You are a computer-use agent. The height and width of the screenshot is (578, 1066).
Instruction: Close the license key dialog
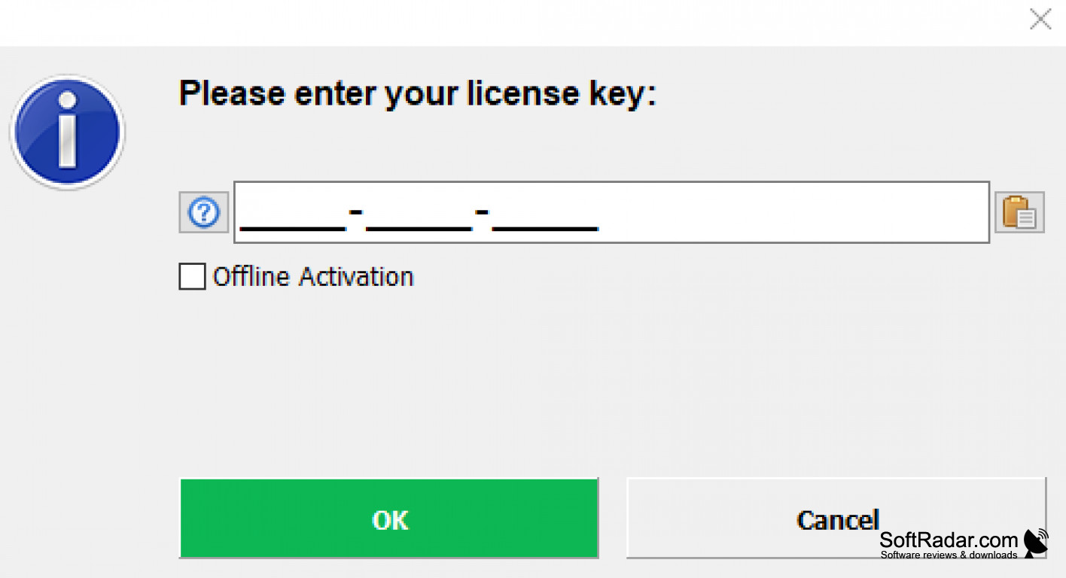(1040, 20)
